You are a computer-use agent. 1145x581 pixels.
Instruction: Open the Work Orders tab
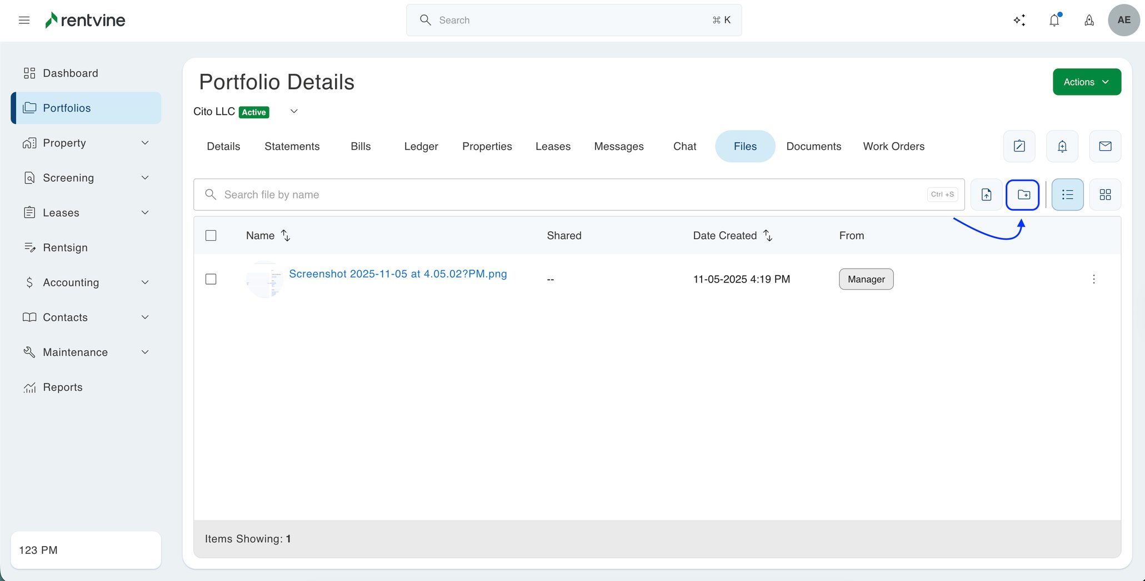893,146
